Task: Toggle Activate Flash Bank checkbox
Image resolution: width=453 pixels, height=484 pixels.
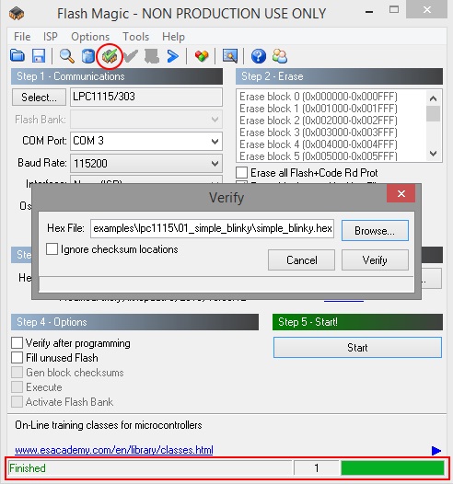Action: [17, 402]
